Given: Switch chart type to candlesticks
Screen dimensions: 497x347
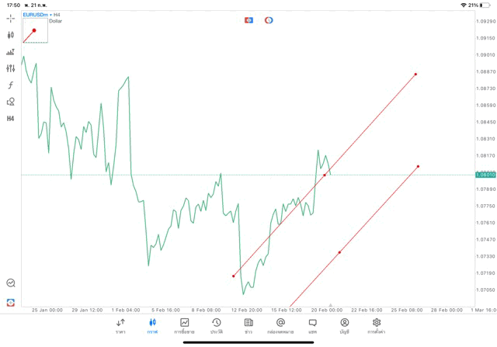Looking at the screenshot, I should pyautogui.click(x=11, y=35).
